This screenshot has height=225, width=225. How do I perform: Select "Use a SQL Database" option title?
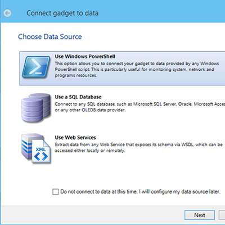coord(78,97)
